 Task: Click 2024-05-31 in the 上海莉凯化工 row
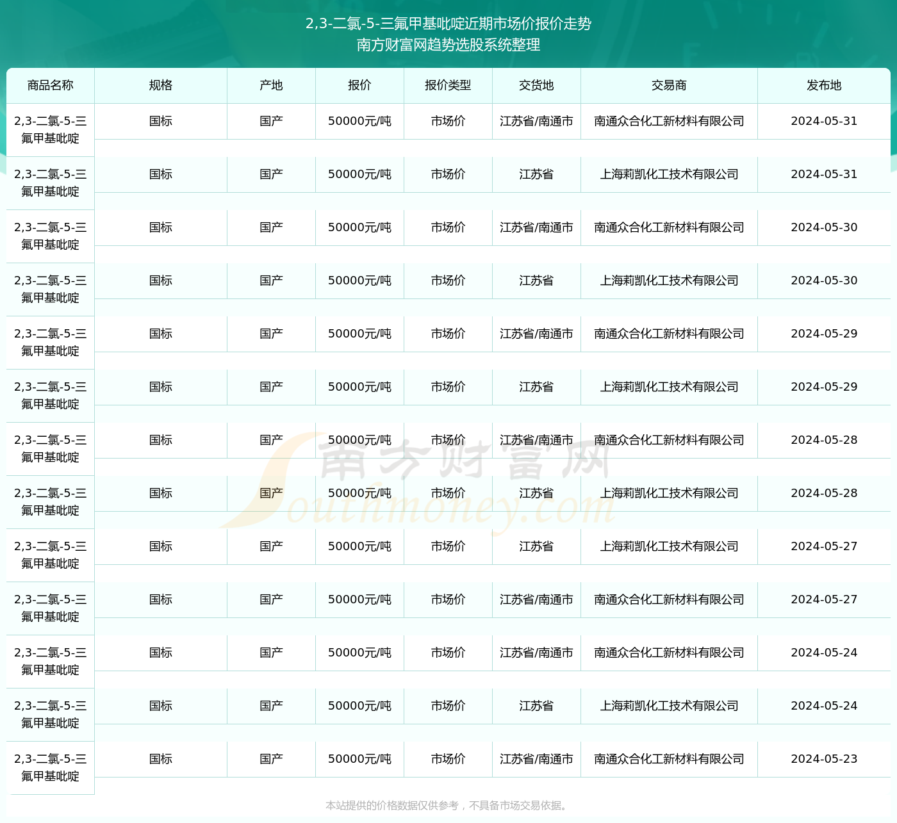pos(824,174)
